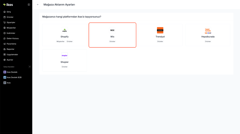
Task: Click the Satış Kanalları section label
Action: coord(9,67)
